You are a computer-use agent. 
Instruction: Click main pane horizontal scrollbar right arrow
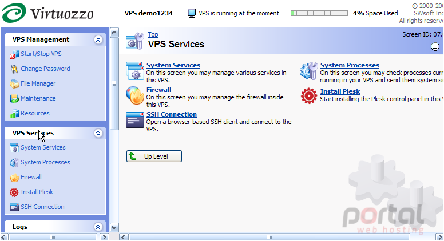click(439, 237)
